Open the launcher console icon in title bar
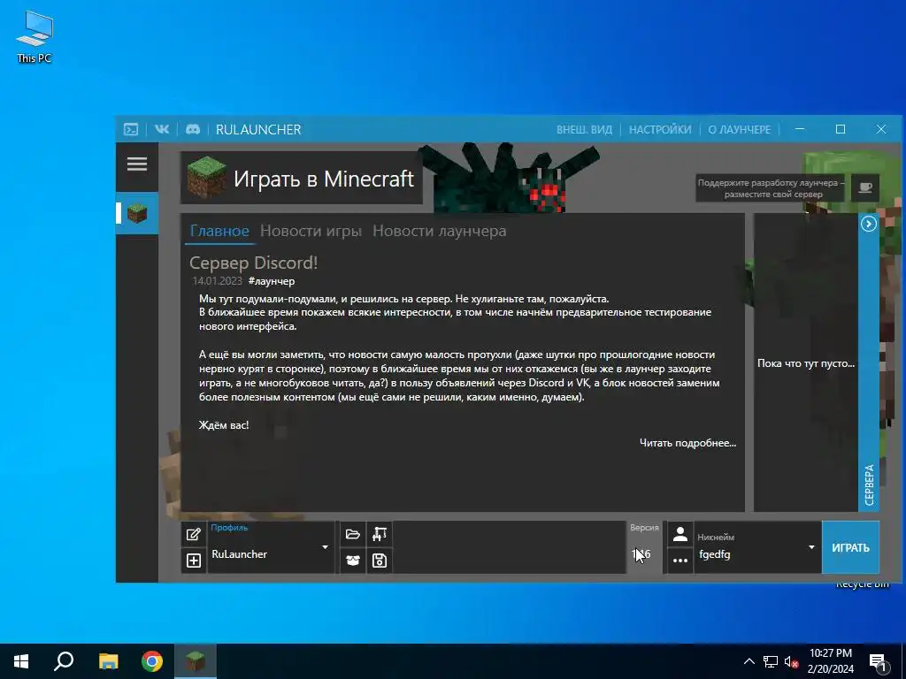This screenshot has height=679, width=906. pyautogui.click(x=131, y=129)
